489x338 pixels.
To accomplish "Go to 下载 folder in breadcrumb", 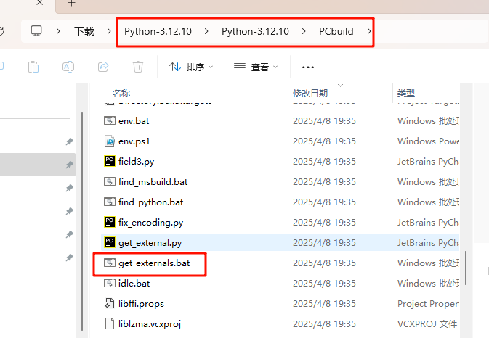I will coord(84,31).
